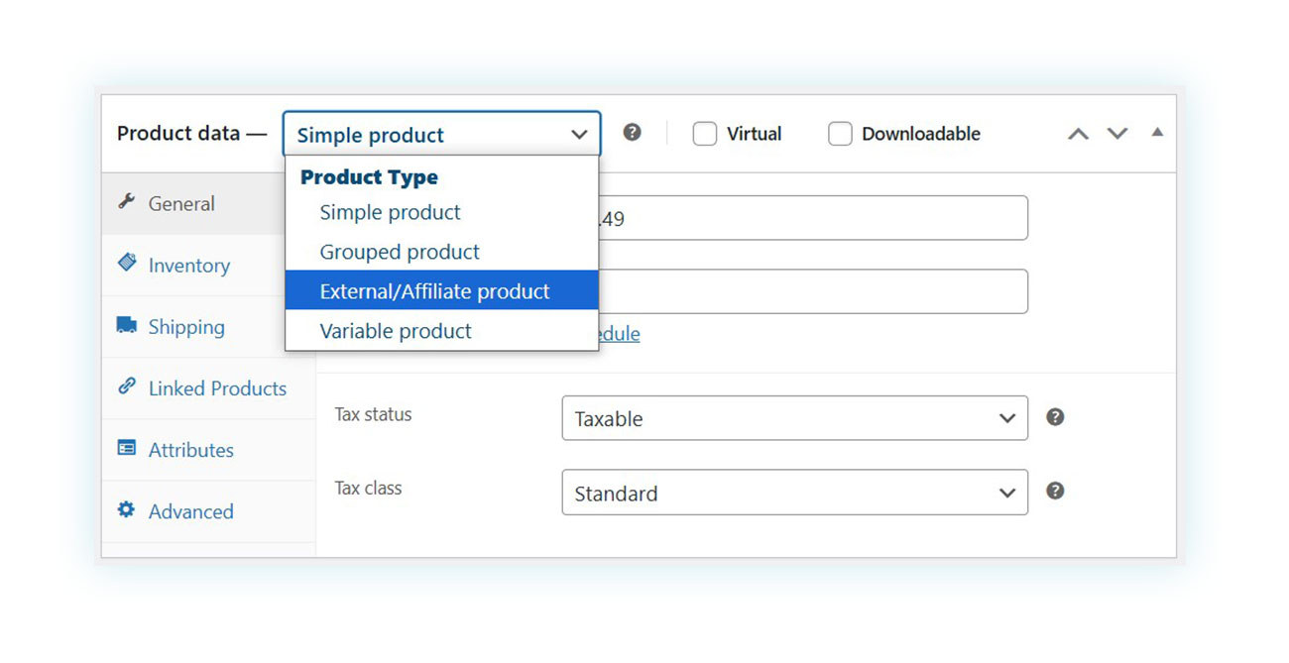1289x663 pixels.
Task: Click the Product Type group heading
Action: [369, 177]
